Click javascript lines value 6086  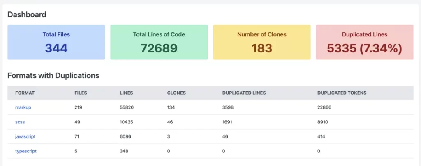pyautogui.click(x=125, y=136)
